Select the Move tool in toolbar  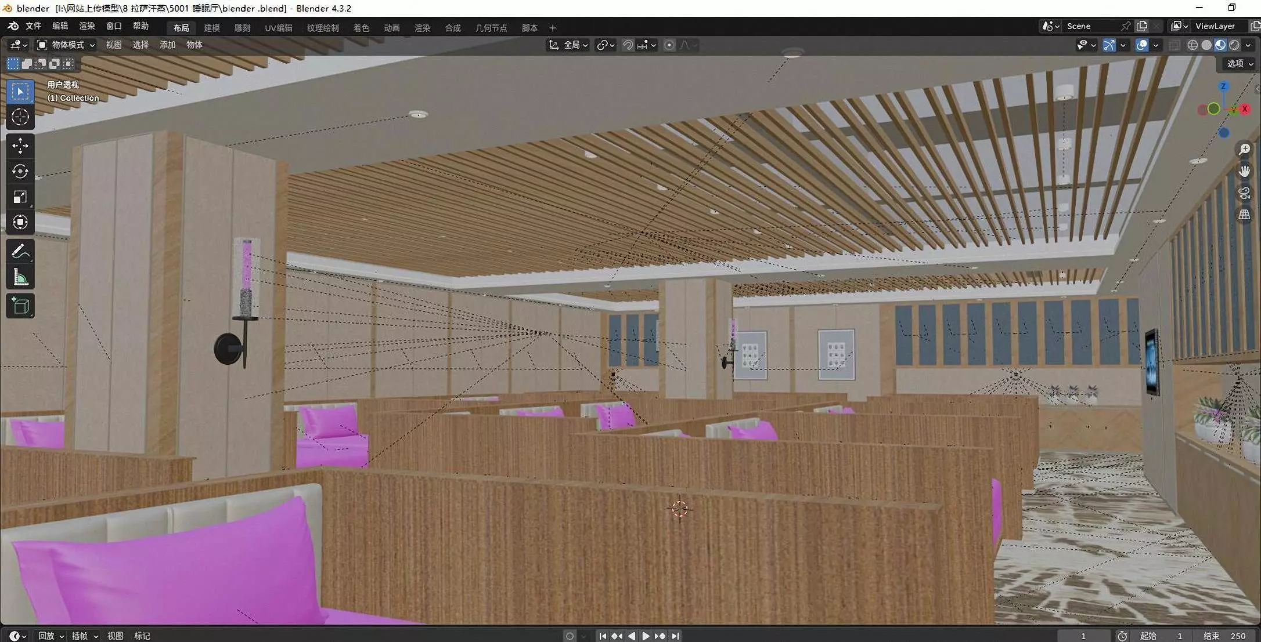[x=20, y=146]
